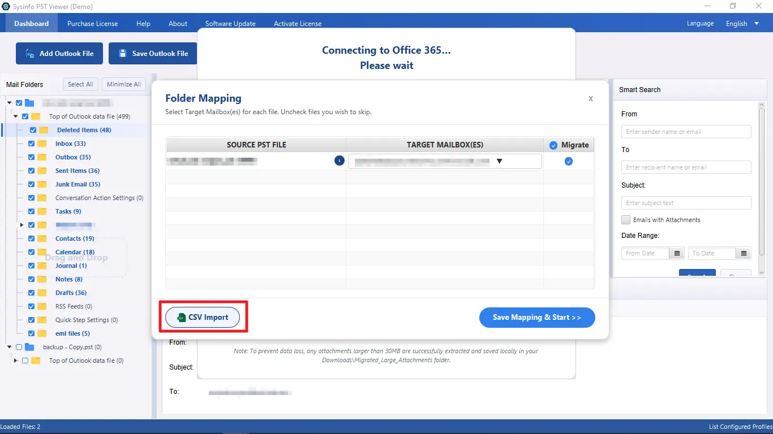Click the eml files (5) folder icon
773x434 pixels.
tap(42, 333)
